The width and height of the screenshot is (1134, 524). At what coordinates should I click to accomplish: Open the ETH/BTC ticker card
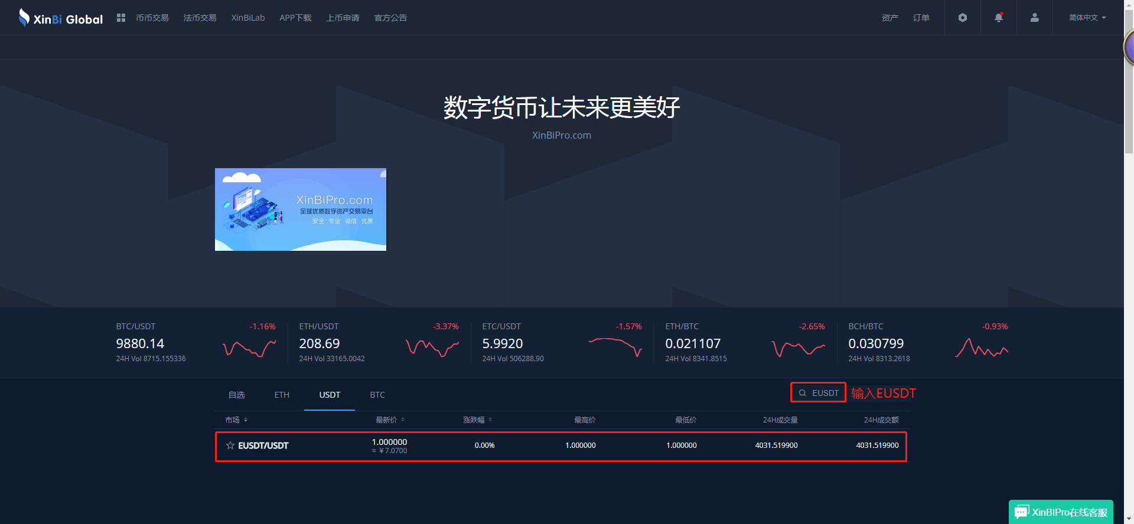[745, 342]
